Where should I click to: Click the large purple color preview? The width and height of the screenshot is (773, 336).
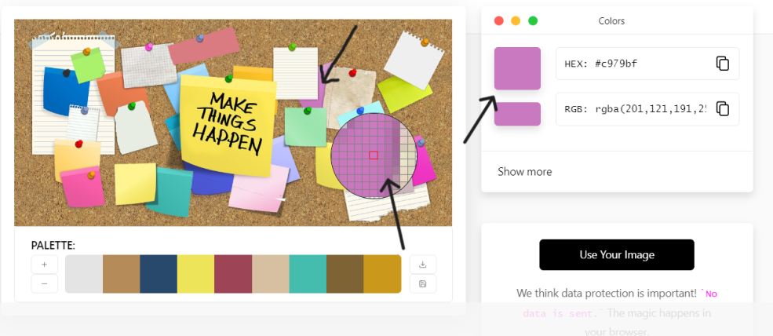518,68
